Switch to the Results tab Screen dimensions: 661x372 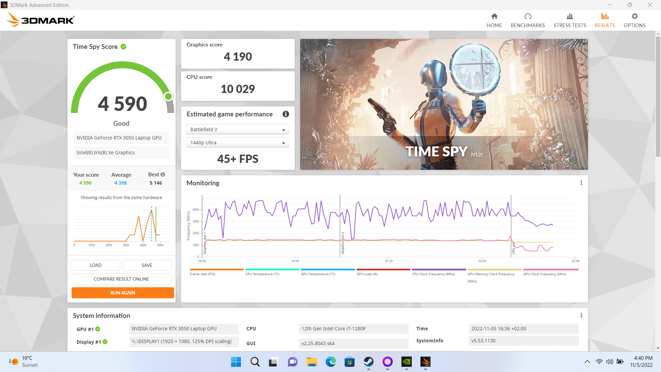pyautogui.click(x=605, y=20)
